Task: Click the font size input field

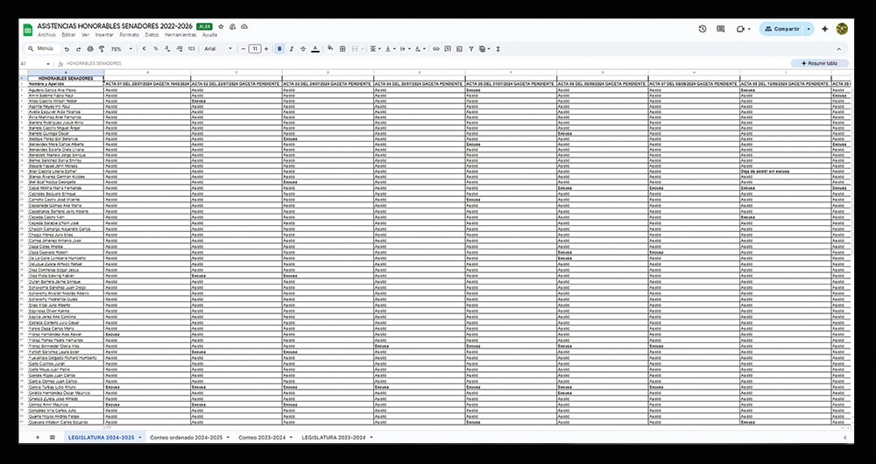Action: click(254, 49)
